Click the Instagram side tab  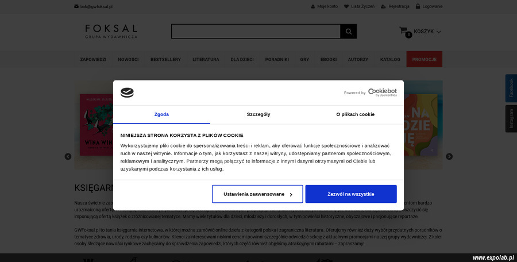(x=511, y=119)
